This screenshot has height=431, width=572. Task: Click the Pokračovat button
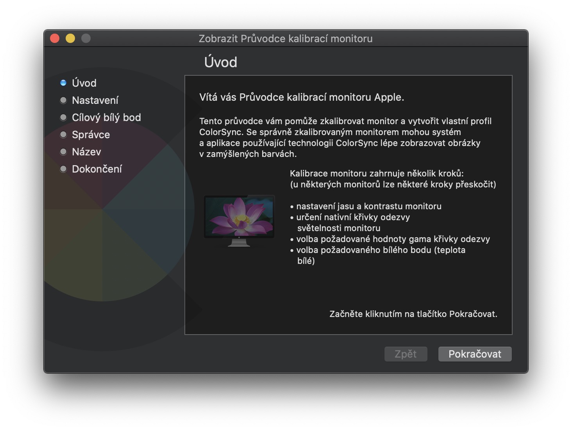[475, 354]
